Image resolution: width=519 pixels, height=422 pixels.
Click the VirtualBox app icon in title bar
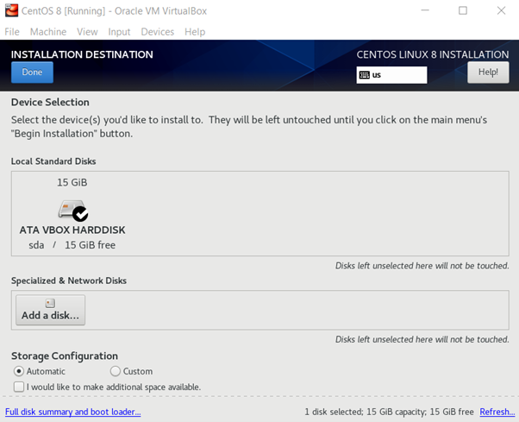pyautogui.click(x=11, y=11)
